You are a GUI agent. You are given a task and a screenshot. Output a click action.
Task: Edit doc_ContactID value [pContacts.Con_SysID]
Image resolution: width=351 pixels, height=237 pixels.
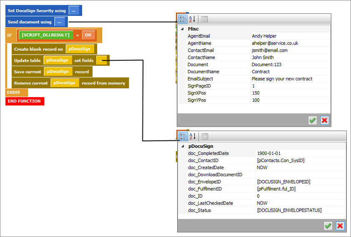click(x=301, y=160)
